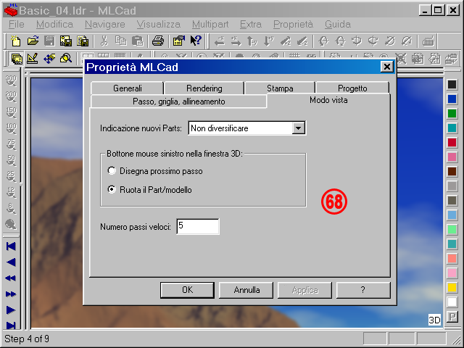Pick the black color swatch
This screenshot has height=348, width=464.
coord(452,85)
